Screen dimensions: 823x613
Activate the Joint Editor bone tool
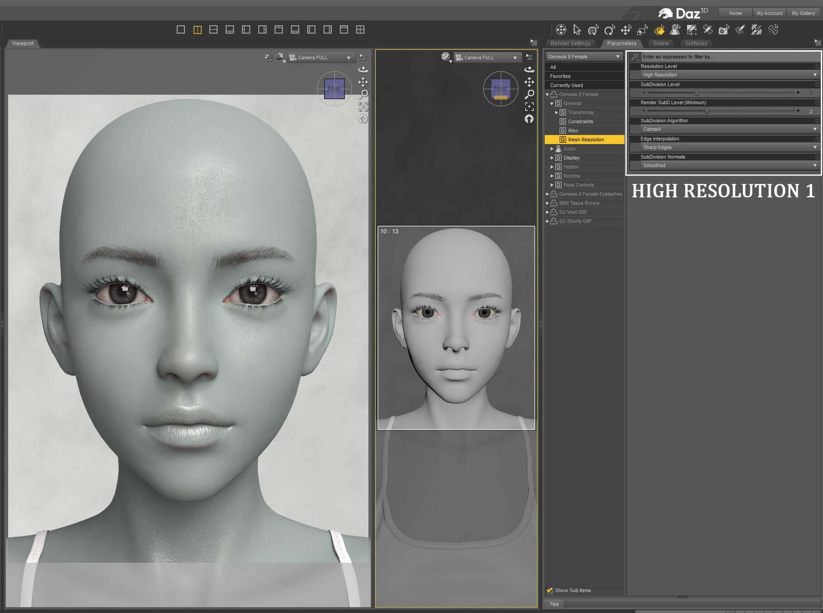(707, 30)
